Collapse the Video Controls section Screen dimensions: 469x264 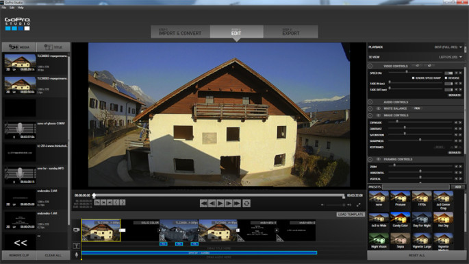coord(370,66)
